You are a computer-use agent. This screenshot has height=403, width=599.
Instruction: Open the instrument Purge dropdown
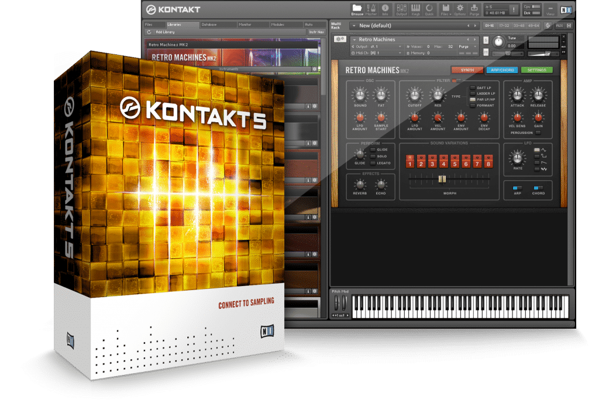(x=467, y=47)
